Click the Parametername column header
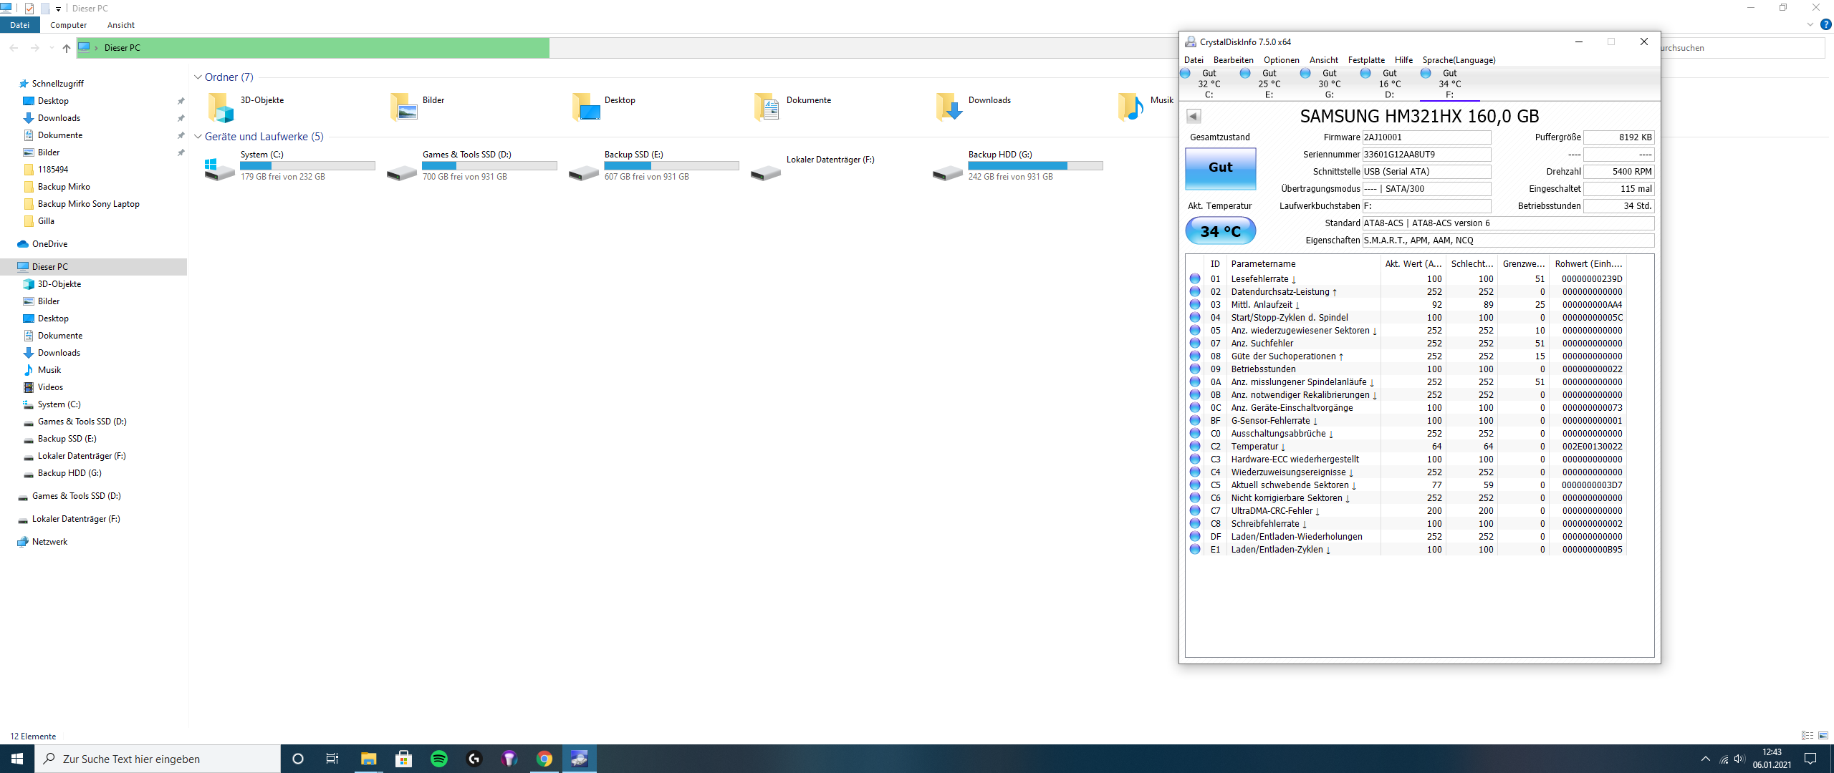1834x773 pixels. (x=1303, y=264)
